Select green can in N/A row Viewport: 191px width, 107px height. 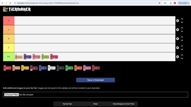pyautogui.click(x=45, y=57)
